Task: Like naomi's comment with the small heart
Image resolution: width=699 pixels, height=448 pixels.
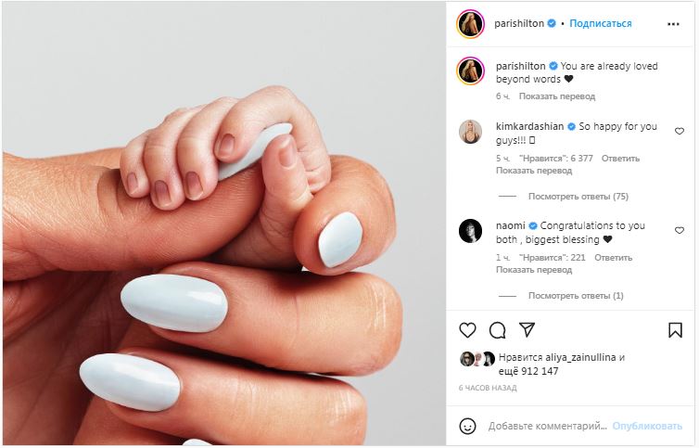Action: click(x=679, y=230)
